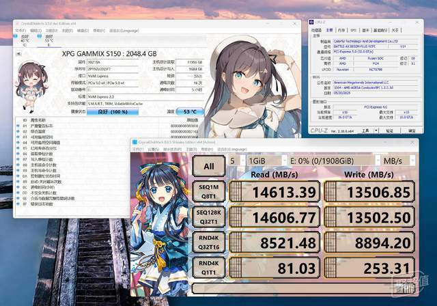Click the S.M.A.R.T., TRIM features field
The image size is (437, 306).
(x=145, y=104)
